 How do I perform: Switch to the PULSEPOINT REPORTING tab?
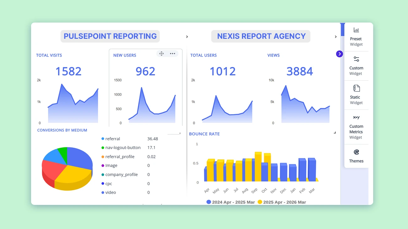coord(110,36)
